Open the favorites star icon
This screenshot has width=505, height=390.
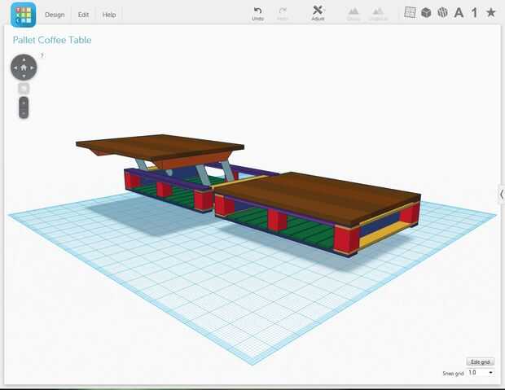[491, 12]
